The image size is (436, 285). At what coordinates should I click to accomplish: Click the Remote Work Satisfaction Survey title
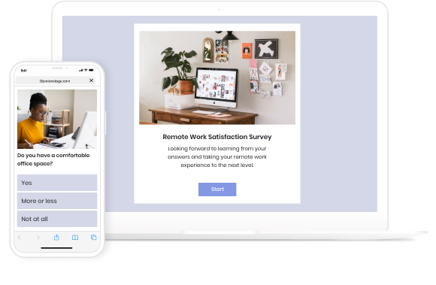pos(217,137)
